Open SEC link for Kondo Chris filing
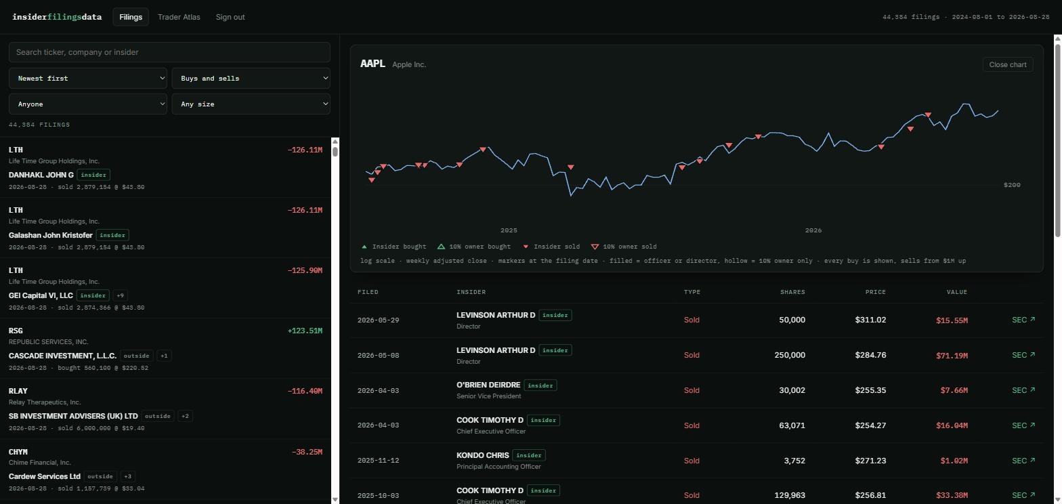 pos(1023,461)
